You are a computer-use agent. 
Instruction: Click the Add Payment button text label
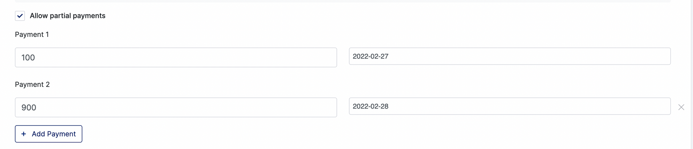point(54,134)
